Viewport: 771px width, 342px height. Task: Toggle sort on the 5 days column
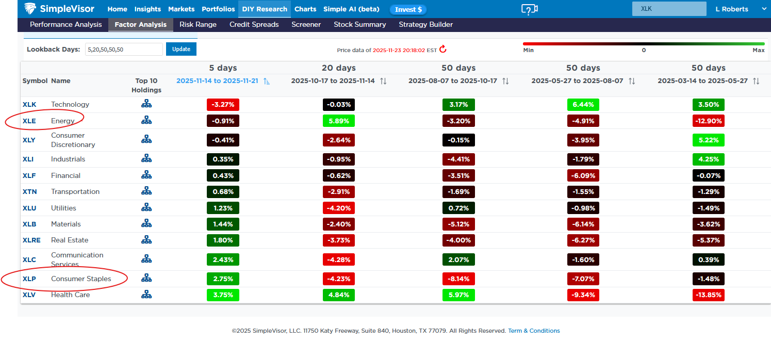[267, 82]
